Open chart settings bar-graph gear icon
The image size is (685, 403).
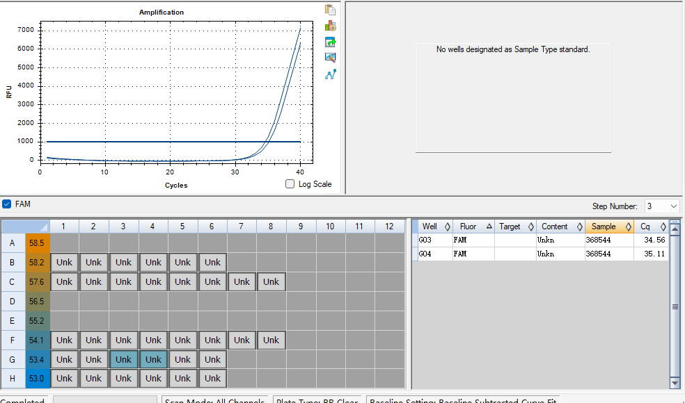coord(330,26)
